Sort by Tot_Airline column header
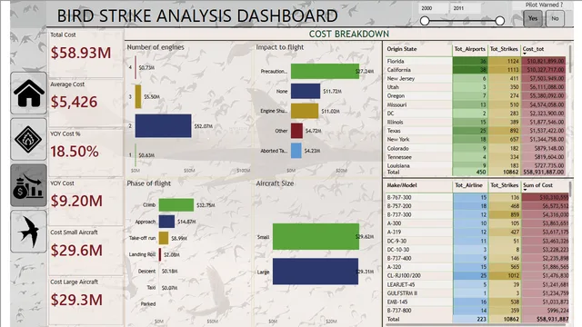 [x=468, y=185]
